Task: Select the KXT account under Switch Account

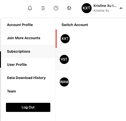Action: [x=65, y=39]
